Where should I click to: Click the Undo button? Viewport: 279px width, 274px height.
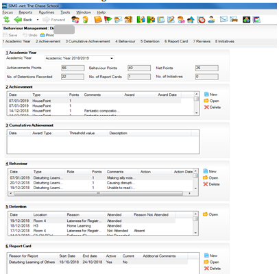coord(30,35)
